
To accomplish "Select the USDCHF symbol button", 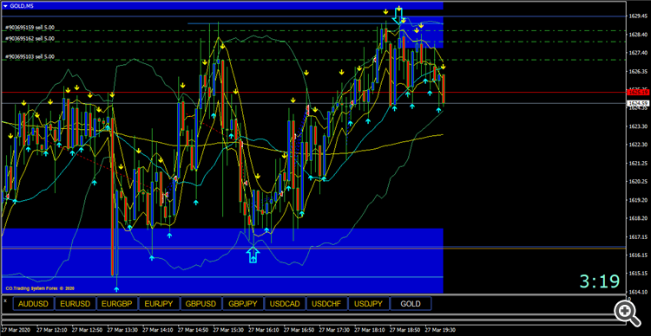I will coord(326,304).
